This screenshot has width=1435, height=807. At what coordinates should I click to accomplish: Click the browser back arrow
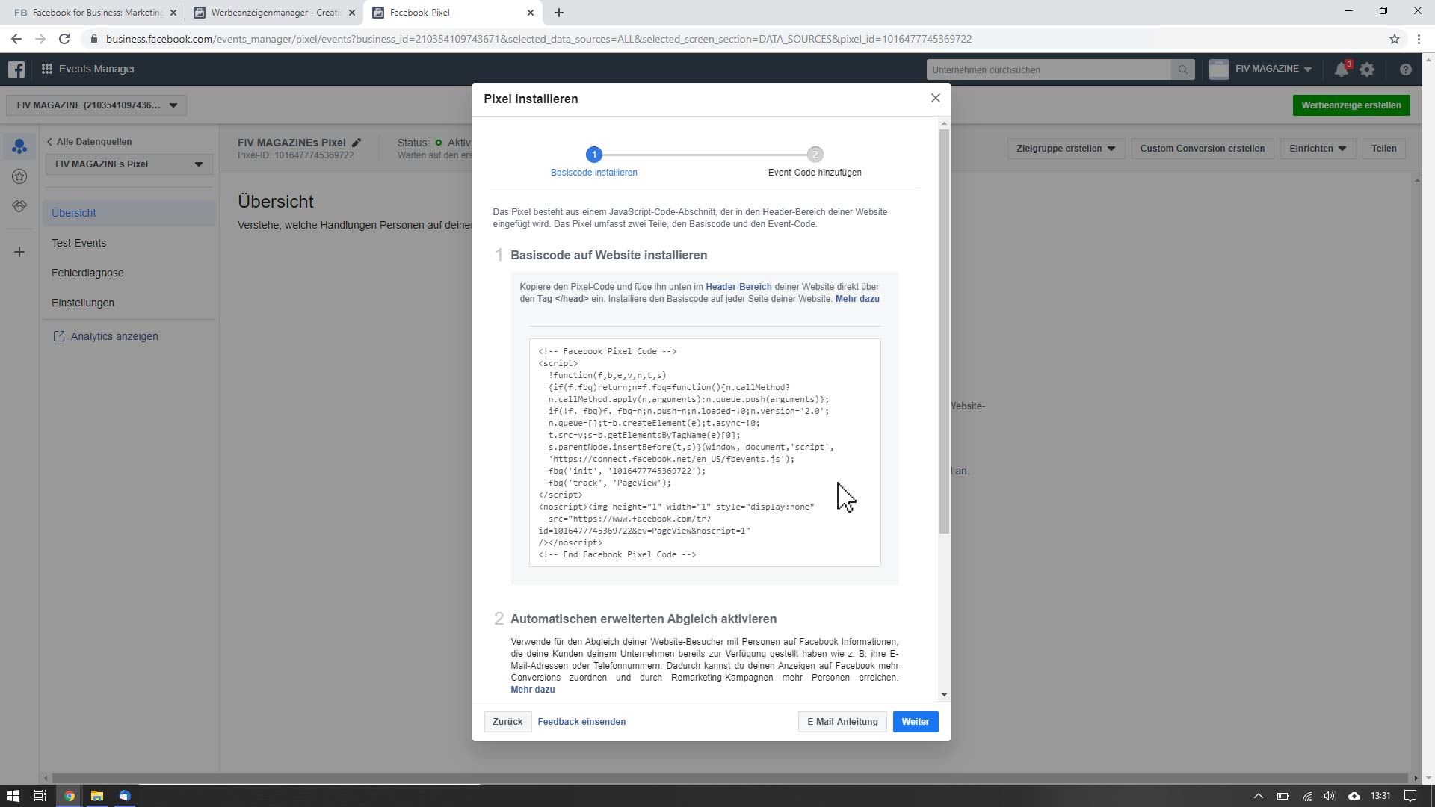click(x=16, y=39)
